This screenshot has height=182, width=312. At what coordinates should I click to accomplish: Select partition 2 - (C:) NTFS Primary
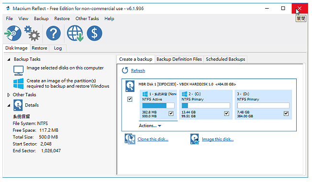(x=206, y=104)
